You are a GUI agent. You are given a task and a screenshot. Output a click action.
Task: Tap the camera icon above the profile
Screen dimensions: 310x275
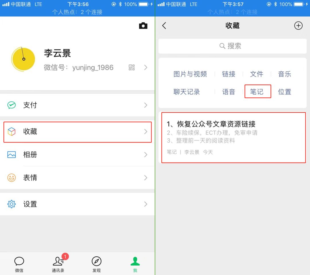coord(143,26)
